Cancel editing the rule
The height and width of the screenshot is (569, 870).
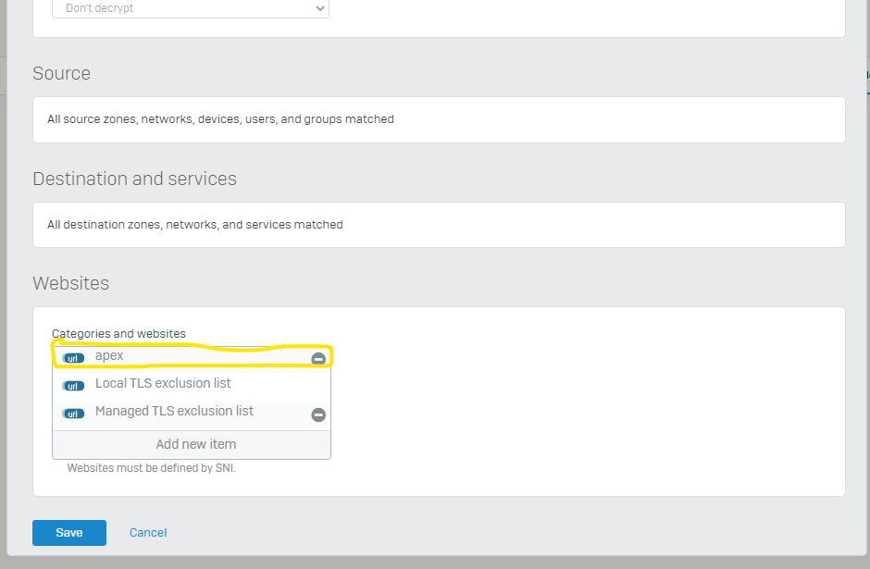pos(148,532)
